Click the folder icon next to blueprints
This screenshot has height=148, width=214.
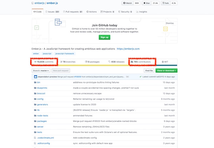[x=34, y=88]
